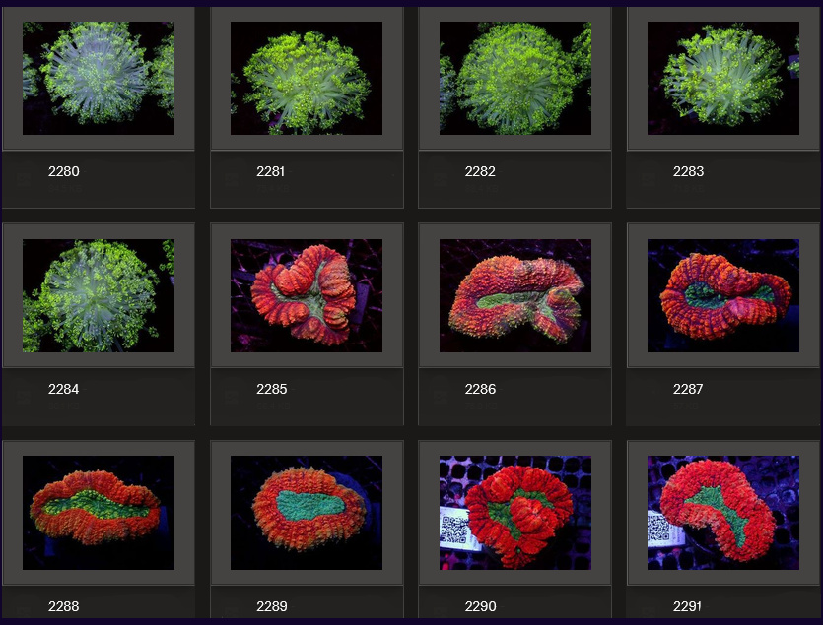View the thumbnail above label 2283

click(723, 78)
